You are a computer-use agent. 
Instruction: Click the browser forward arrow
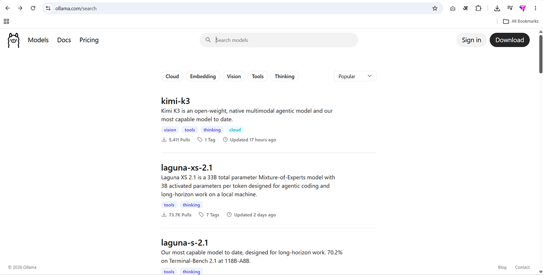click(x=20, y=8)
